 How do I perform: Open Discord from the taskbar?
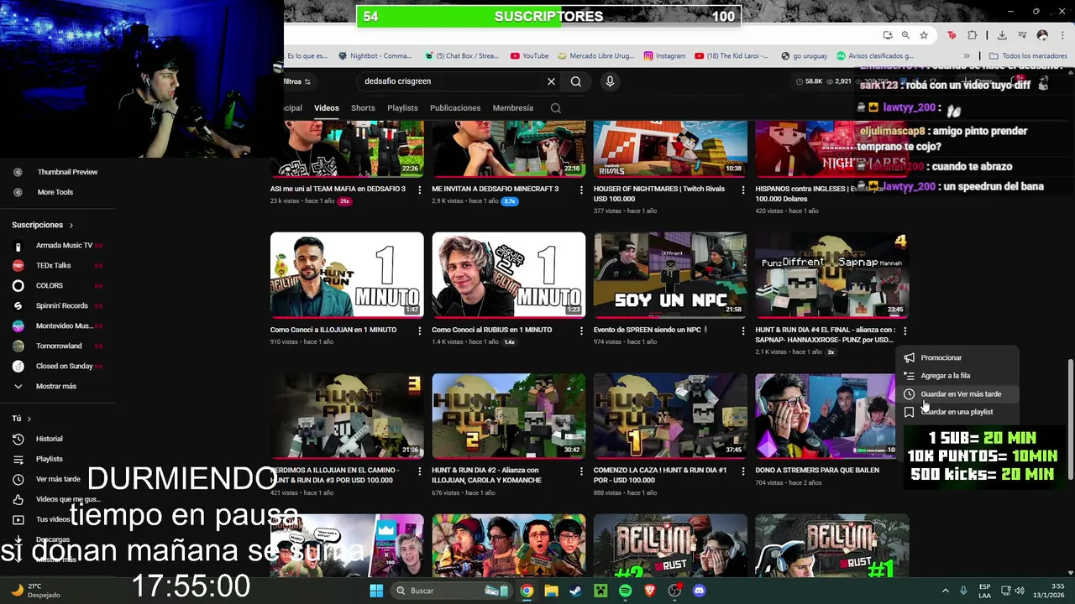pyautogui.click(x=699, y=591)
